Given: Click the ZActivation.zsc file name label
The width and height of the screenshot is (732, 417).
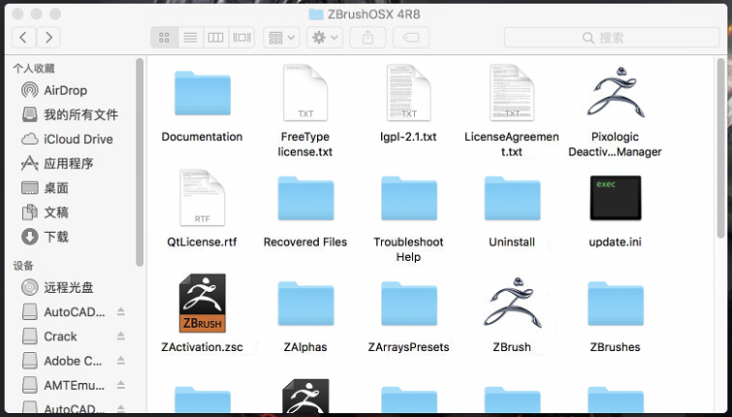Looking at the screenshot, I should [x=202, y=347].
